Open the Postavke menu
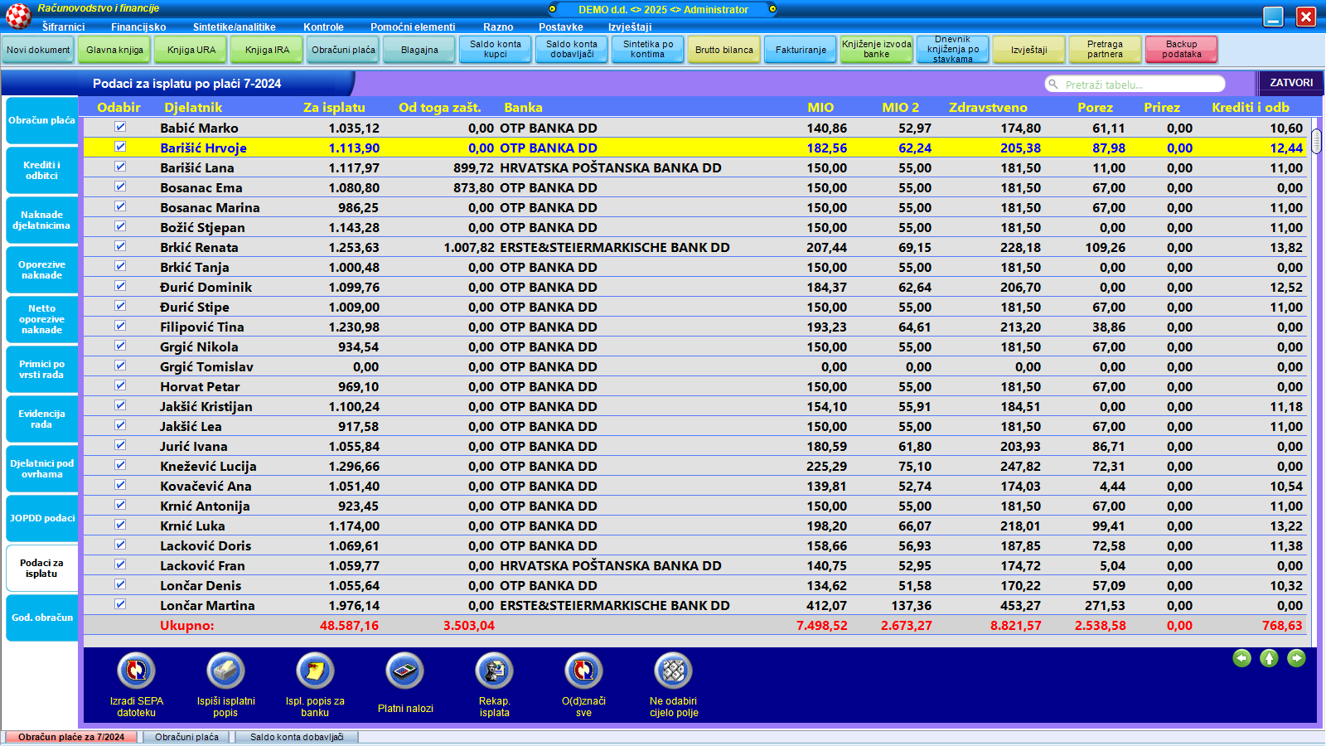The image size is (1326, 746). (560, 27)
